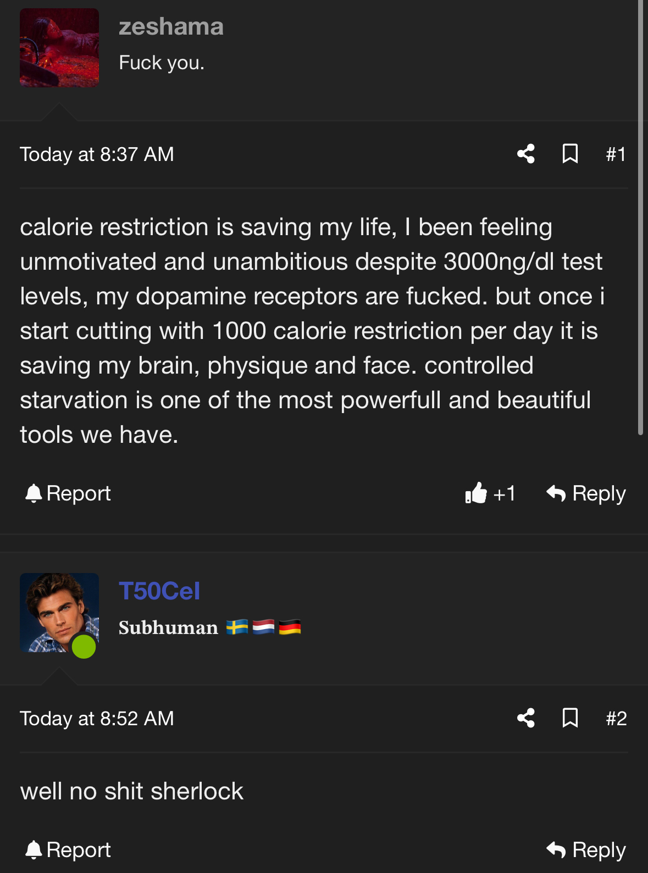Open permalink #2 of second post

click(616, 719)
